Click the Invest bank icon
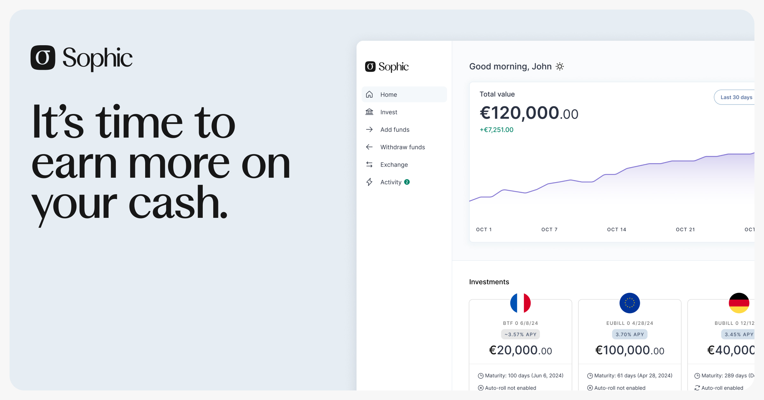Viewport: 764px width, 400px height. click(369, 112)
